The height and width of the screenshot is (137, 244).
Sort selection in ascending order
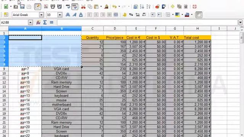pyautogui.click(x=142, y=7)
